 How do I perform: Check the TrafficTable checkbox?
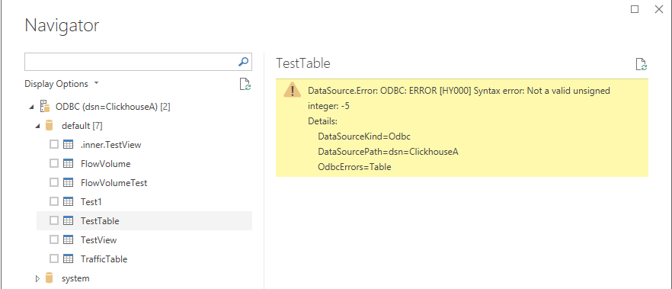click(x=54, y=259)
